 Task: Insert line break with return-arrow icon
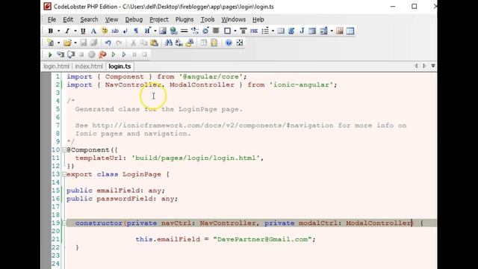(125, 31)
